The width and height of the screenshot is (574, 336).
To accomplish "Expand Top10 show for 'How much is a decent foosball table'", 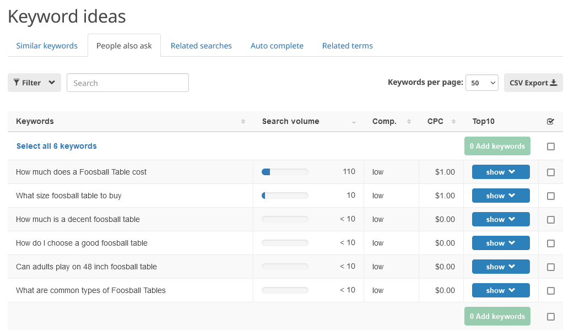I will (x=501, y=219).
